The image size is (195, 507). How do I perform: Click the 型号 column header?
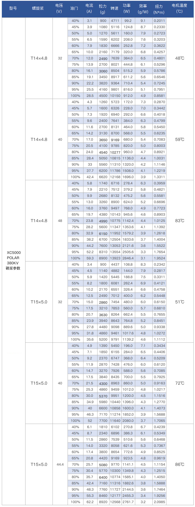coord(13,8)
